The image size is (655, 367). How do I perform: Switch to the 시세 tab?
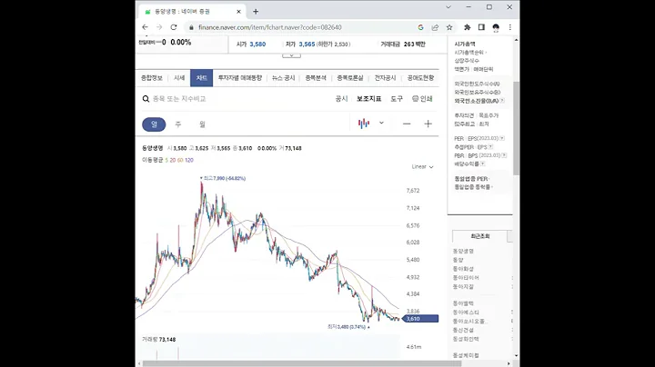[x=179, y=78]
